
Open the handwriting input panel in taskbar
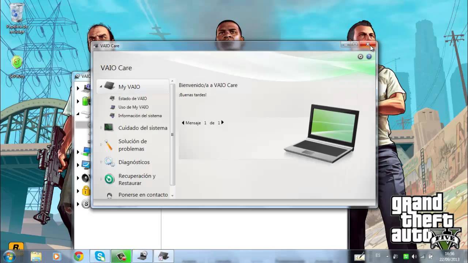(x=360, y=256)
